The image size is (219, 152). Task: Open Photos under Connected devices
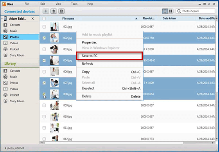pos(20,37)
